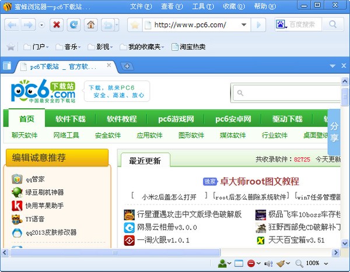Screen dimensions: 350x272
Task: Click the 网络工具 category link
Action: [66, 135]
